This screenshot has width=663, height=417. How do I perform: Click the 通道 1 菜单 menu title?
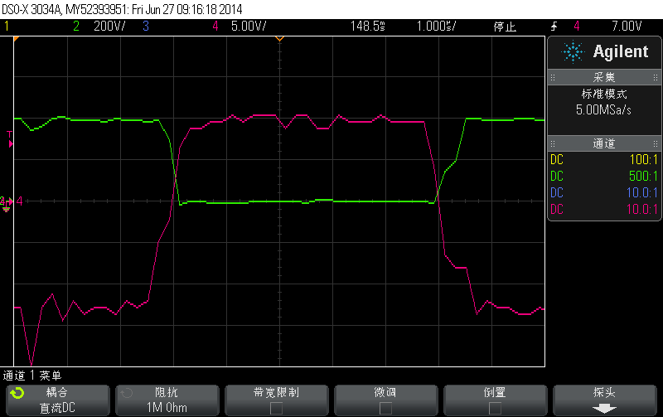point(32,376)
